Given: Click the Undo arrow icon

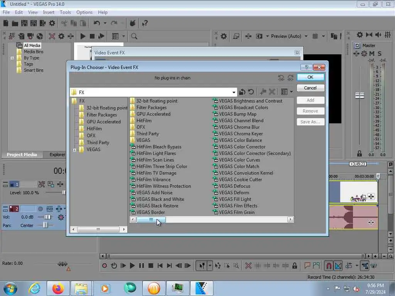Looking at the screenshot, I should click(97, 23).
